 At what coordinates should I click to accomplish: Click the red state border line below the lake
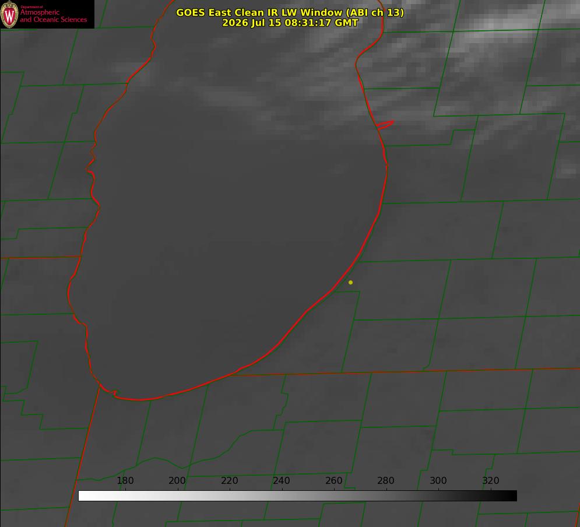click(x=407, y=372)
